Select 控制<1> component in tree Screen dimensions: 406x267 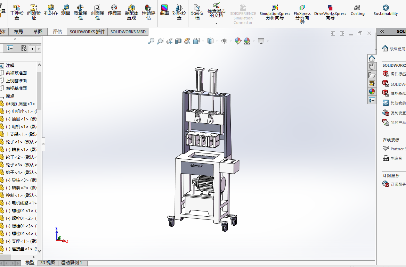21,195
